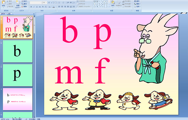Toggle Bold text formatting
Image resolution: width=188 pixels, height=120 pixels.
point(31,7)
